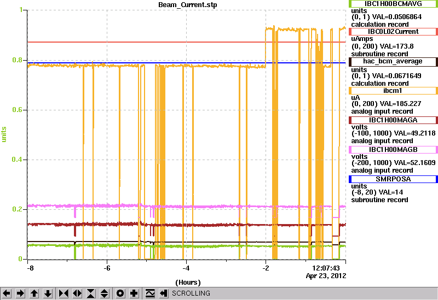Click the vertical outward-arrows zoom icon

pyautogui.click(x=105, y=293)
